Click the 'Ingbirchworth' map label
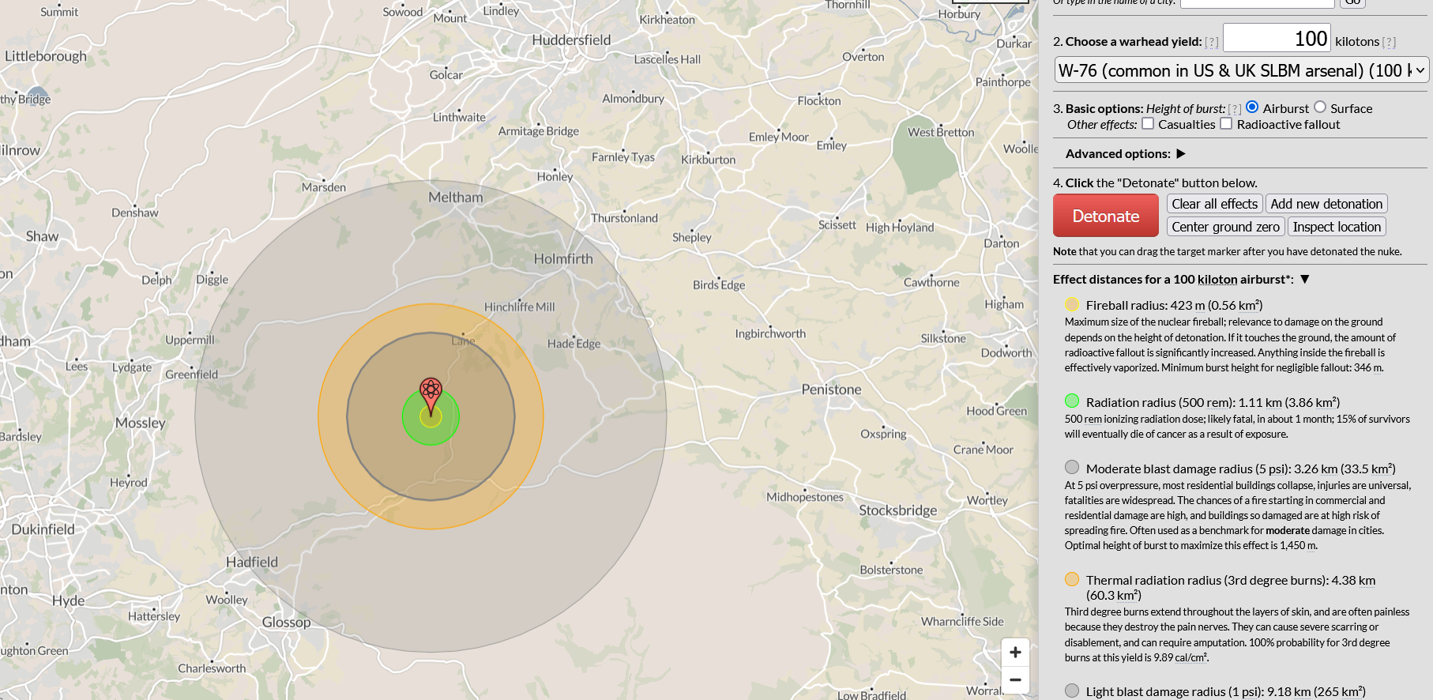The image size is (1433, 700). [770, 333]
